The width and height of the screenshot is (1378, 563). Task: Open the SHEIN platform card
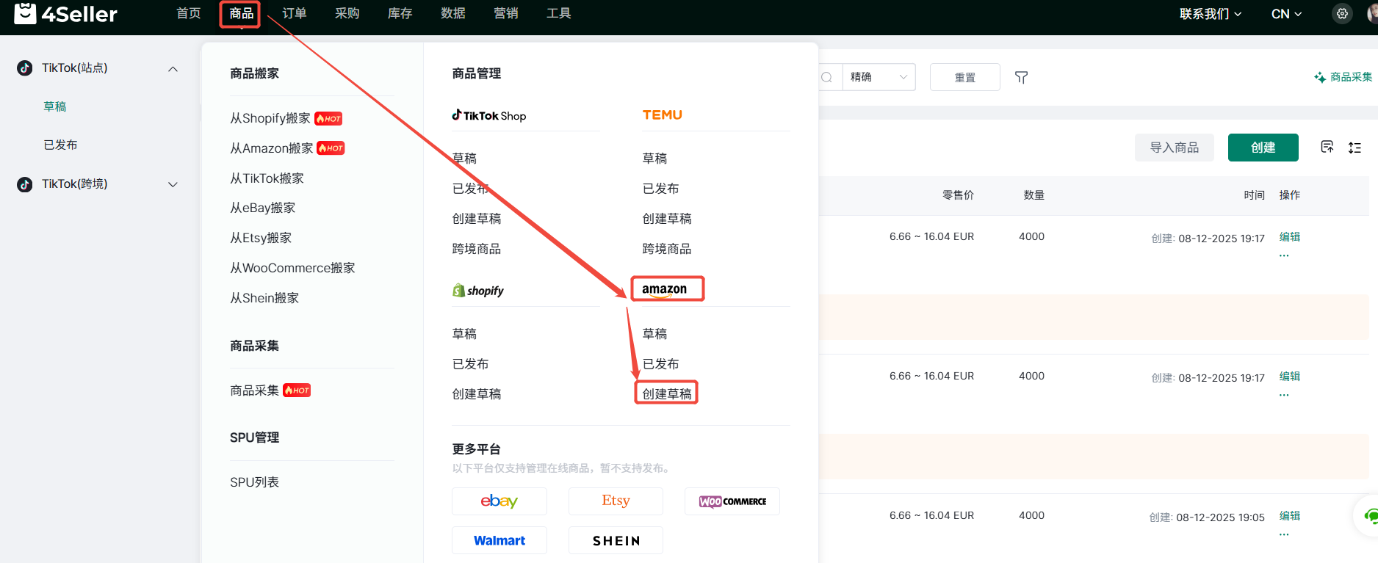click(616, 540)
